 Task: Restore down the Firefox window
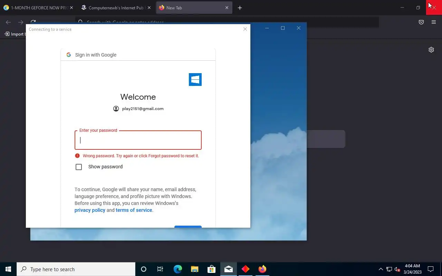click(418, 8)
